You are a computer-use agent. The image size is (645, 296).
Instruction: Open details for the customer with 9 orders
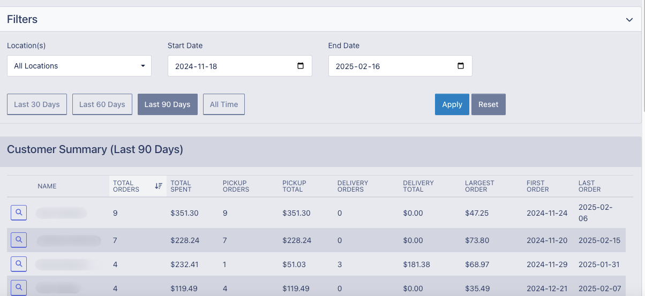click(x=19, y=213)
